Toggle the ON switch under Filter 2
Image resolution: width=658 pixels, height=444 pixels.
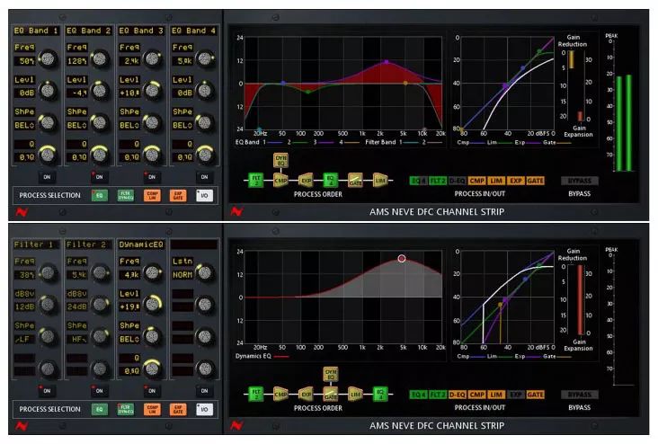pyautogui.click(x=99, y=391)
